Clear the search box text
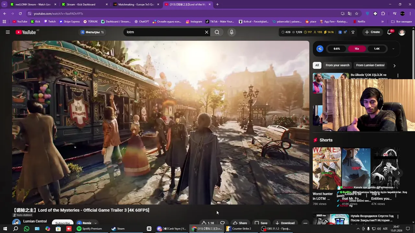Screen dimensions: 415x233 click(207, 32)
